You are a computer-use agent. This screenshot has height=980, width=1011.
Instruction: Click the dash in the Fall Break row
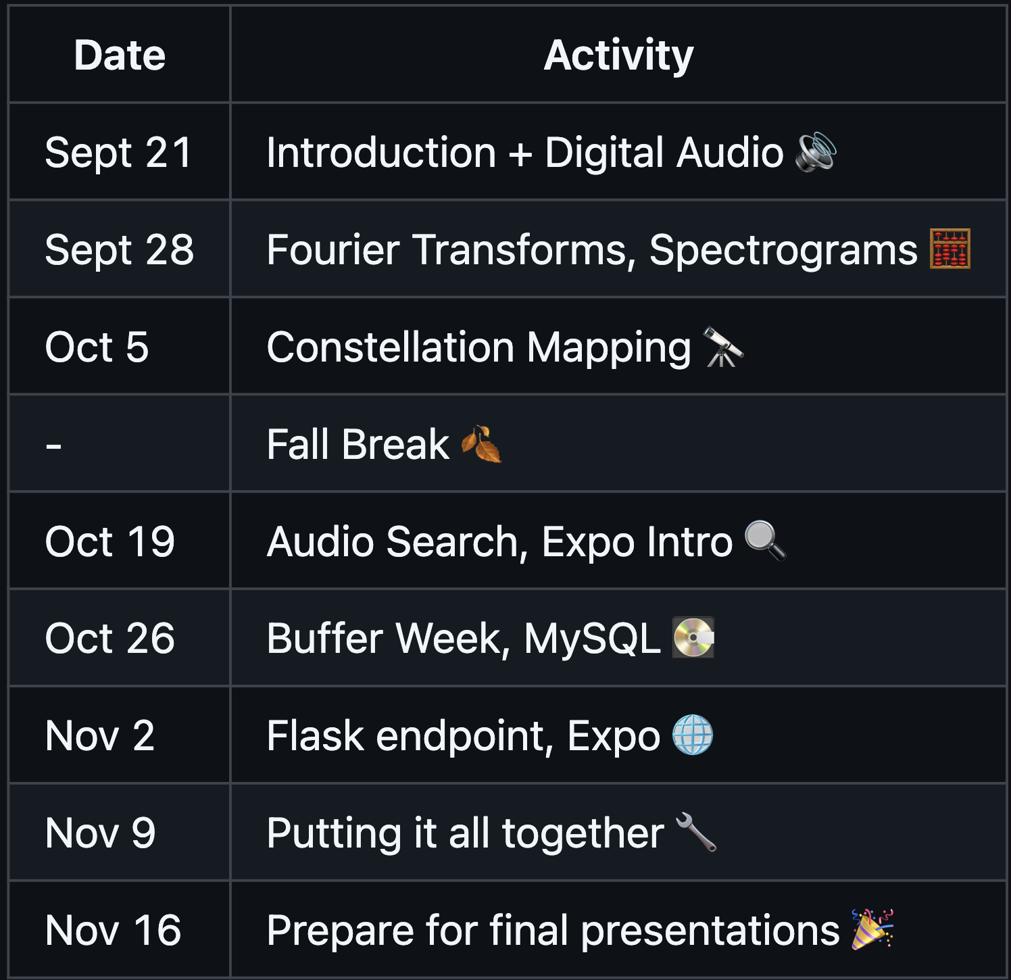point(54,445)
